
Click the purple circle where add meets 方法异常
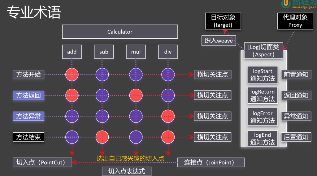coord(72,116)
